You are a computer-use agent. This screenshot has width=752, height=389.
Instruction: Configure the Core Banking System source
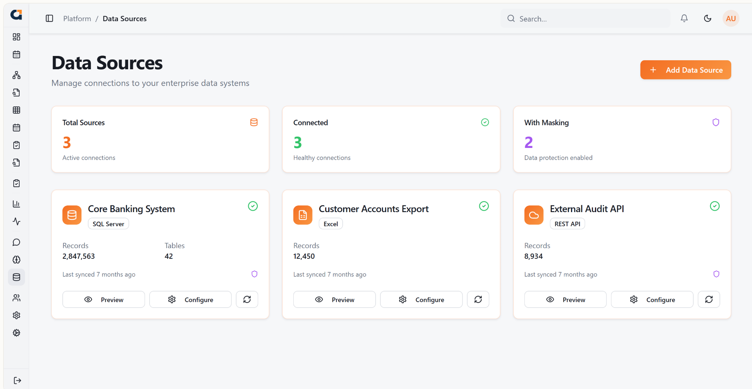190,299
